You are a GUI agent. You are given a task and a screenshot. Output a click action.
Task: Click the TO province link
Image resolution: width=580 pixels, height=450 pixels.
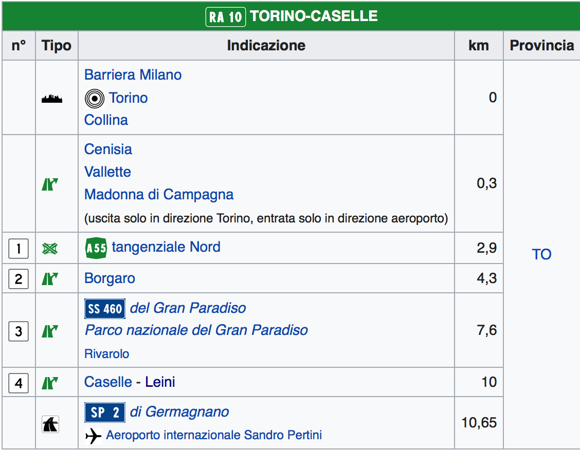click(541, 254)
